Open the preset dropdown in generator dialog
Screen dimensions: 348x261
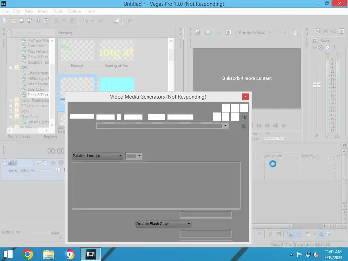[226, 126]
